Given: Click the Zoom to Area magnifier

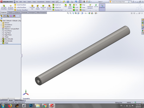Looking at the screenshot, I should (x=70, y=13).
